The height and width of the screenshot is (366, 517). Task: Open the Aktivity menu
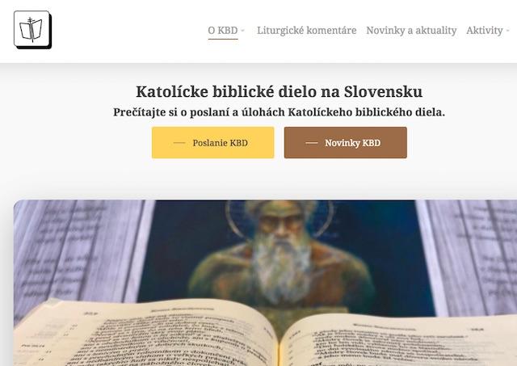[x=485, y=31]
